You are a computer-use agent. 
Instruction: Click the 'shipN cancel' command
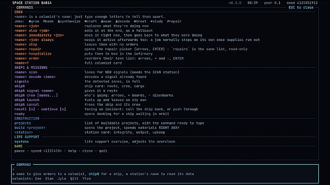coord(27,105)
